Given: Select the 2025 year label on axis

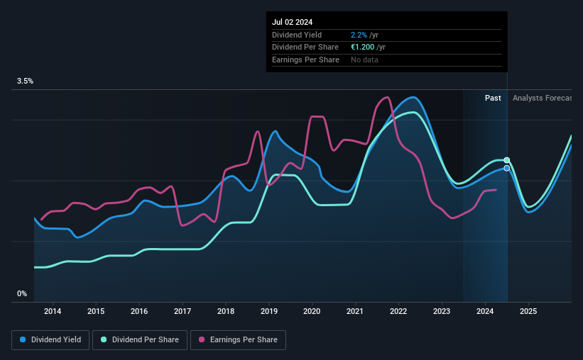Looking at the screenshot, I should click(x=528, y=311).
